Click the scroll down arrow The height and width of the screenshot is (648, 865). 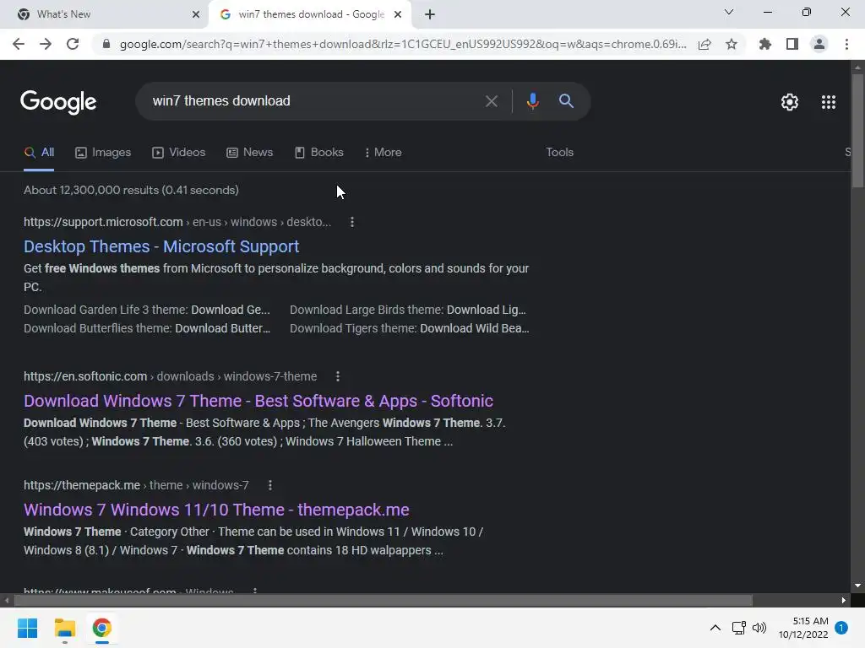point(857,586)
